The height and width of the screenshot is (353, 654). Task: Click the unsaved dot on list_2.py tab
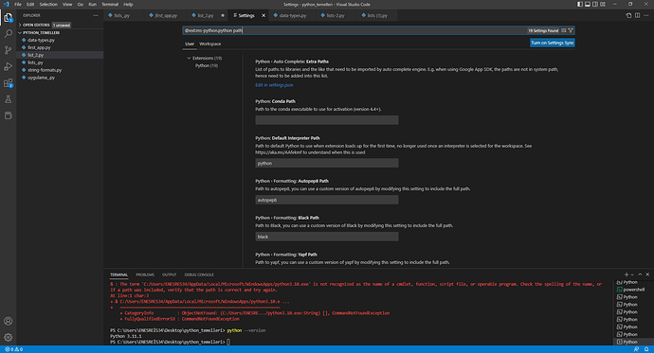click(x=223, y=15)
